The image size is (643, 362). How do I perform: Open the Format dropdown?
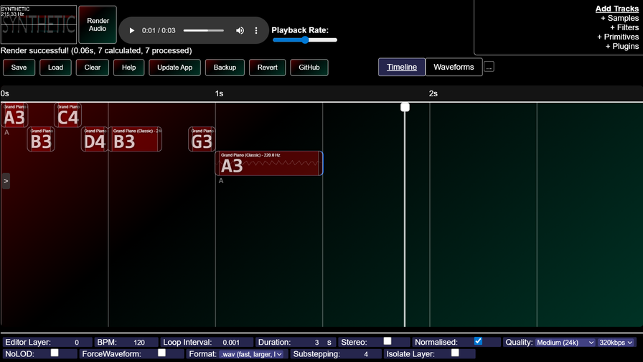point(251,354)
